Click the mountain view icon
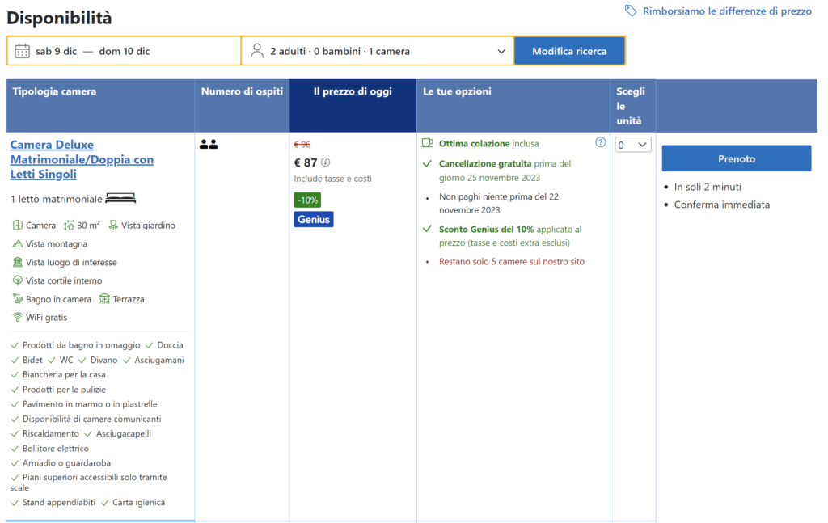This screenshot has height=523, width=828. (18, 243)
